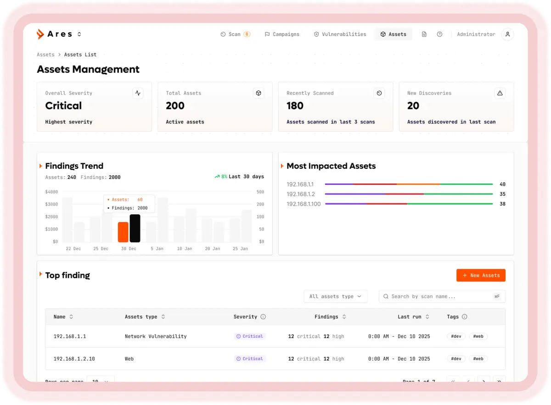Click the help question-mark icon in navbar

click(x=439, y=34)
